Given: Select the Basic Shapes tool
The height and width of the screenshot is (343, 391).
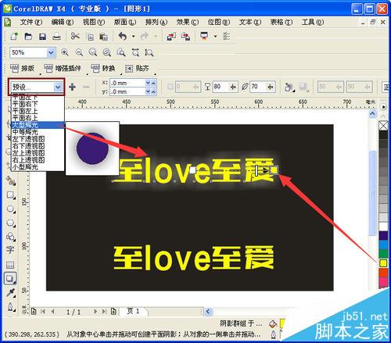Looking at the screenshot, I should click(x=10, y=237).
